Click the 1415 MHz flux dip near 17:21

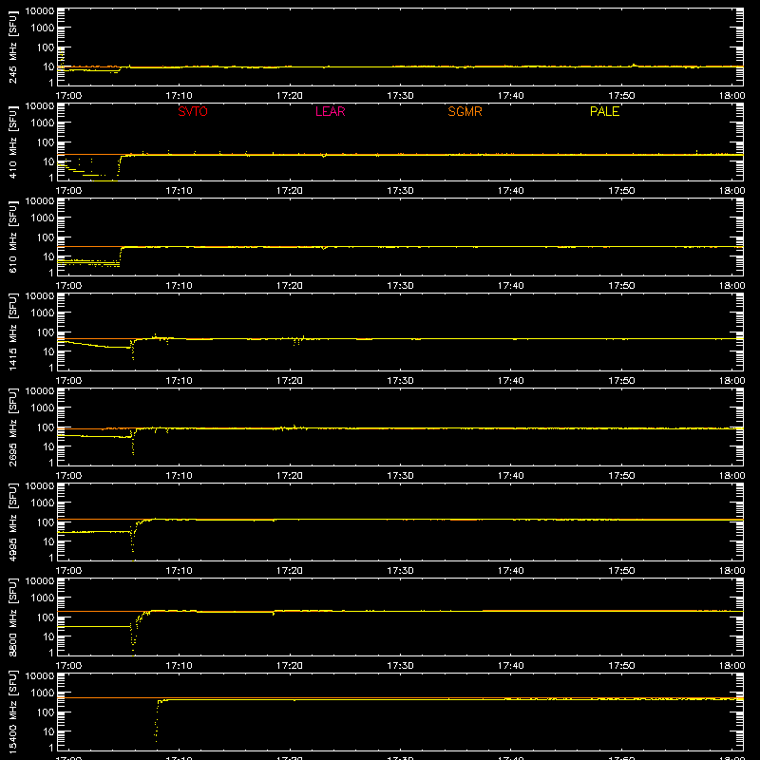click(296, 341)
